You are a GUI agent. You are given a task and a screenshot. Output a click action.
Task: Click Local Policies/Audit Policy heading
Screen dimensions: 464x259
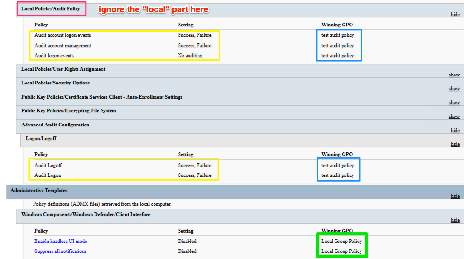(51, 9)
